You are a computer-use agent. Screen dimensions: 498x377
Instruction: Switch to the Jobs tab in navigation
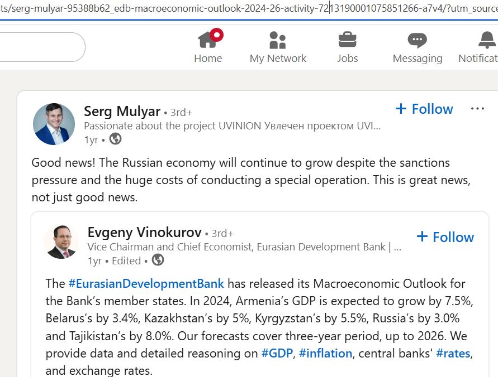pos(348,46)
